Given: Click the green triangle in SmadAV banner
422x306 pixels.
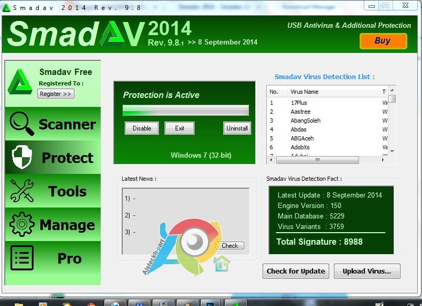Looking at the screenshot, I should click(x=113, y=34).
